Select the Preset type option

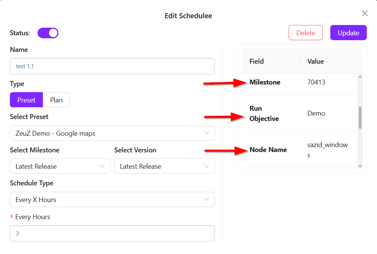pyautogui.click(x=26, y=100)
